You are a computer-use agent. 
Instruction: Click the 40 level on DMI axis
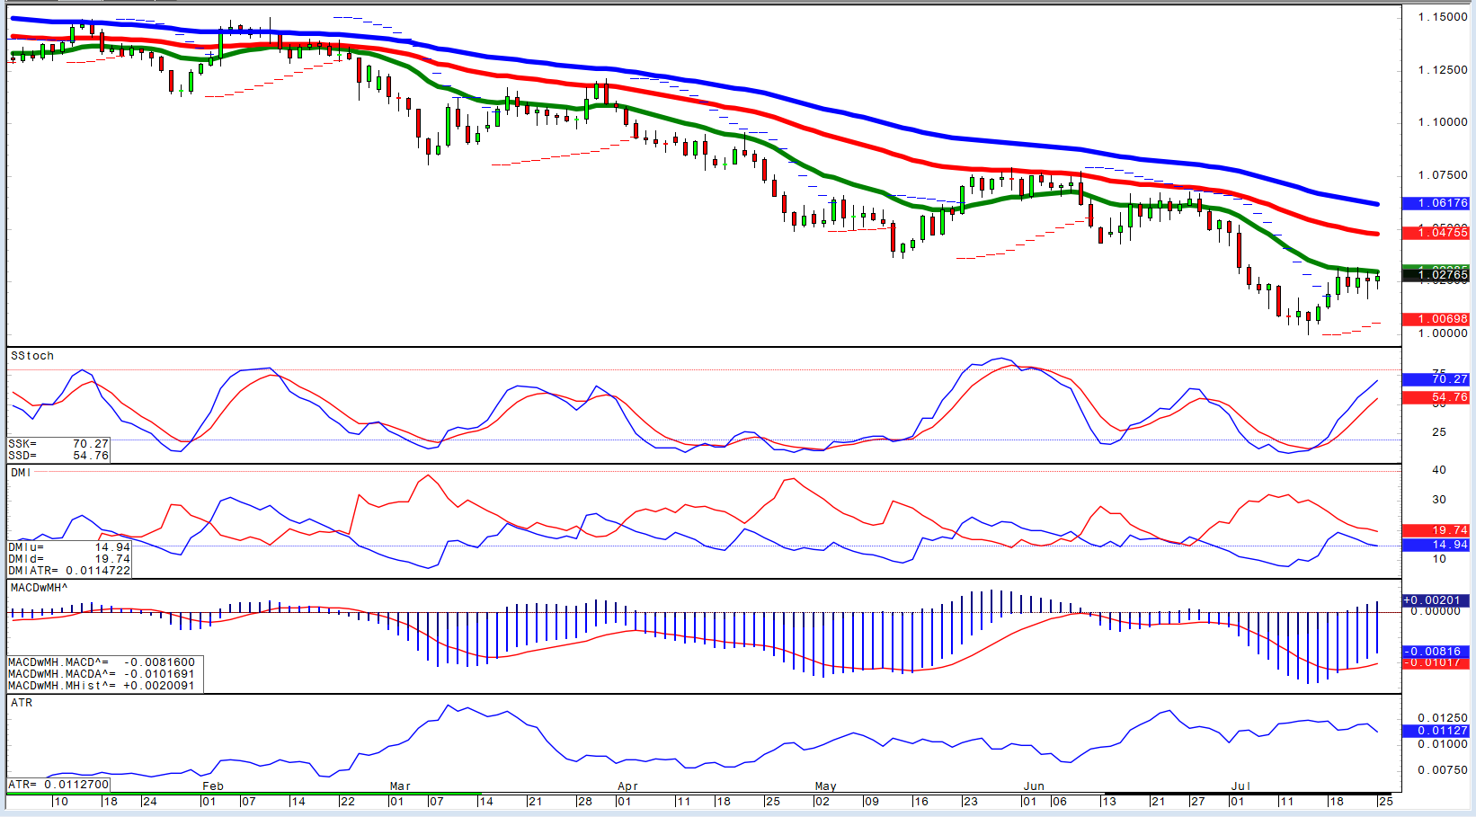pos(1439,470)
